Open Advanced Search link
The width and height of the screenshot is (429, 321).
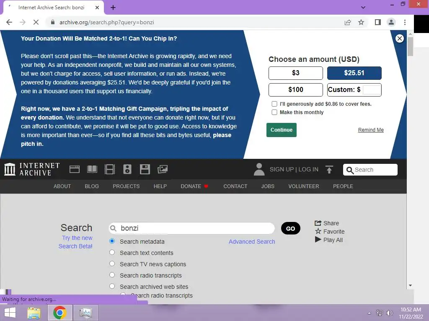pyautogui.click(x=252, y=242)
